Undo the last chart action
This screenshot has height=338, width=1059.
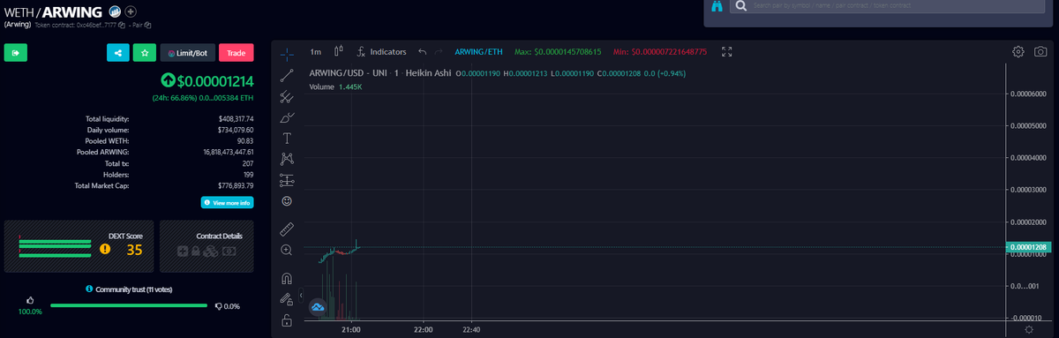click(x=423, y=52)
